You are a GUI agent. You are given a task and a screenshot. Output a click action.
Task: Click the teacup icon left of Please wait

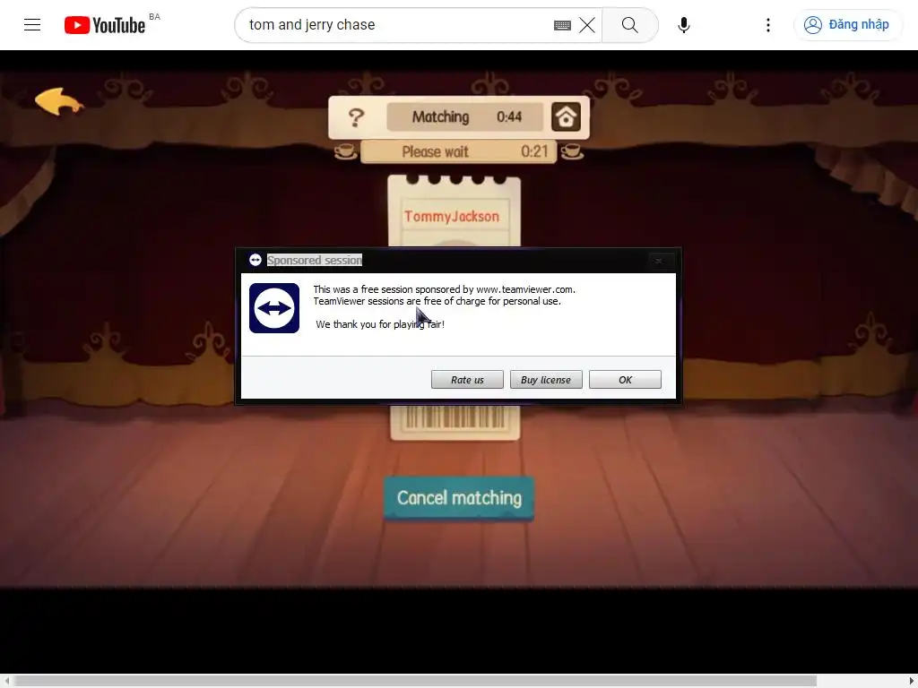[x=345, y=151]
